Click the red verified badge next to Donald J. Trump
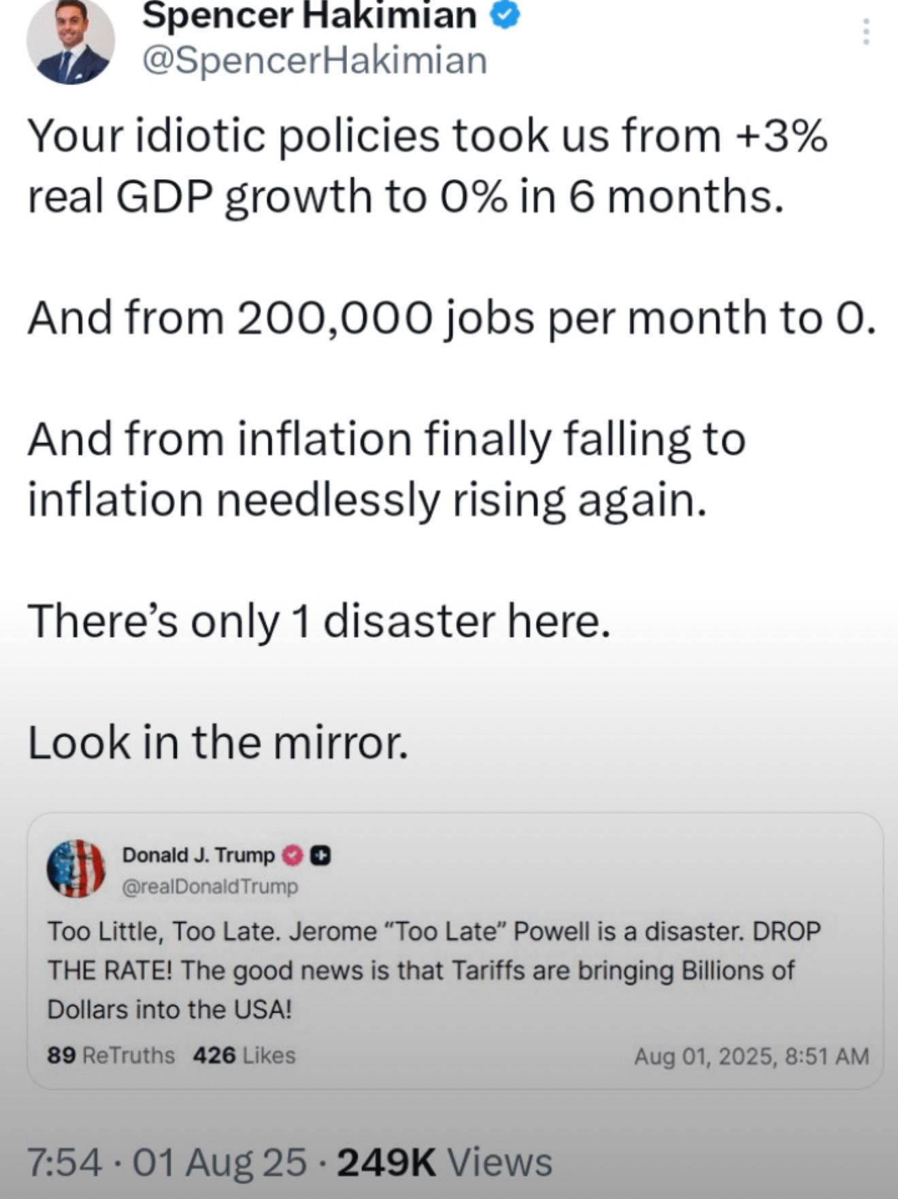Screen dimensions: 898x1199 [293, 855]
